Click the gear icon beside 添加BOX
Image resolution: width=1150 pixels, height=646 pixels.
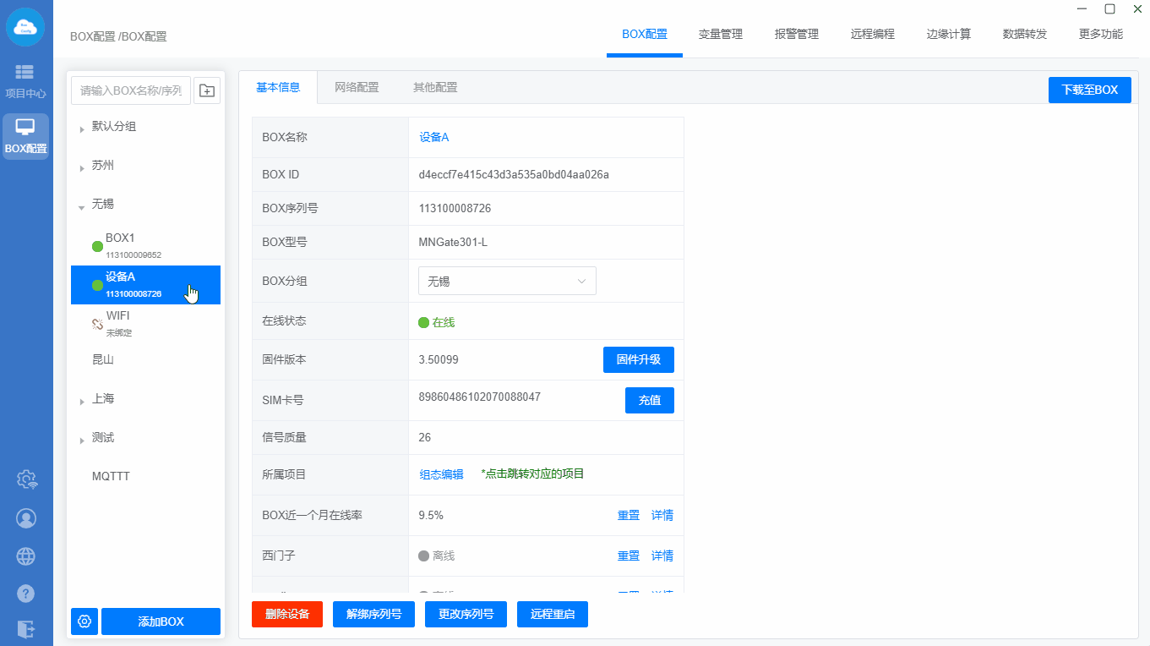pos(84,621)
